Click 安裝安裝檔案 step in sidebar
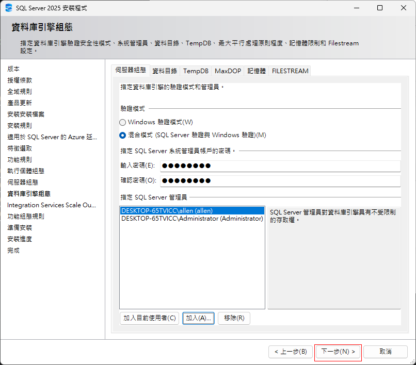Screen dimensions: 416x365 26,114
